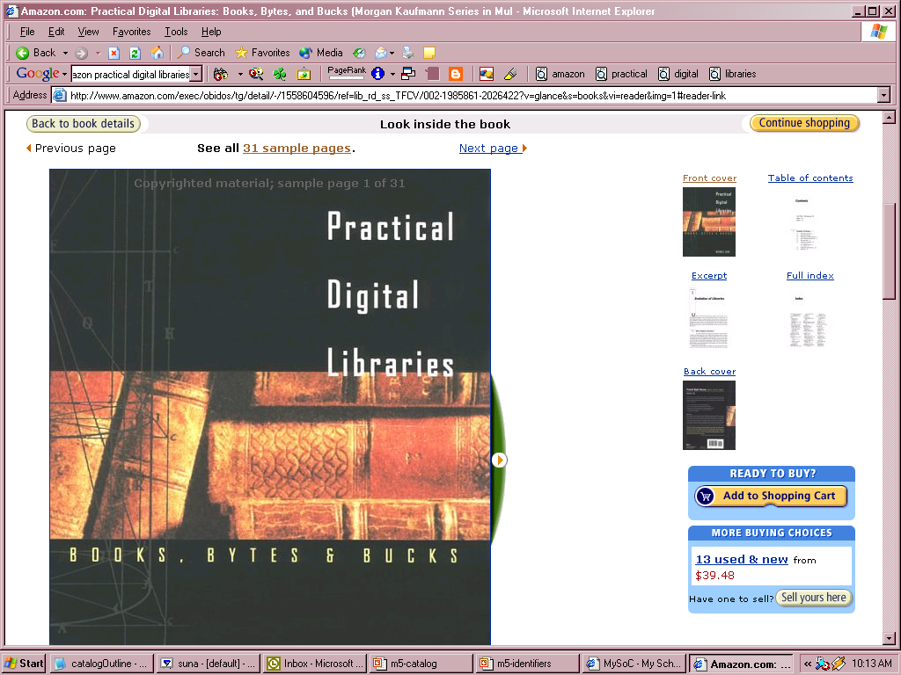
Task: Click the Stop button in the browser toolbar
Action: (x=114, y=53)
